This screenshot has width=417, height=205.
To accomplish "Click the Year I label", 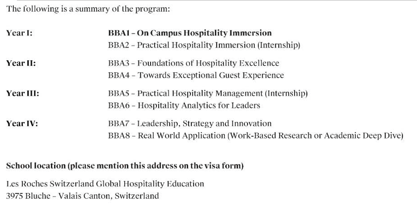I will [19, 33].
